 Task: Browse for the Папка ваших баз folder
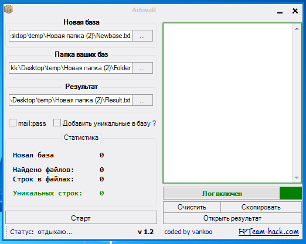coord(142,68)
